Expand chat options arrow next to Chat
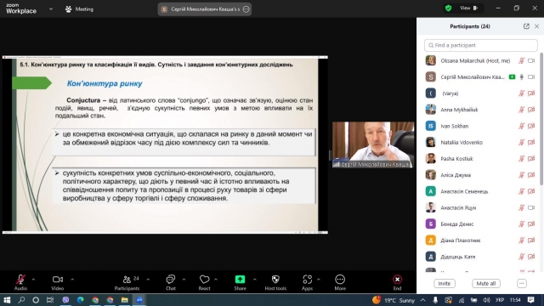This screenshot has height=306, width=544. point(184,280)
